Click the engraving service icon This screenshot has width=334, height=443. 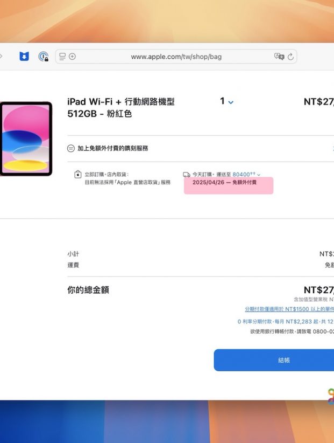(71, 148)
